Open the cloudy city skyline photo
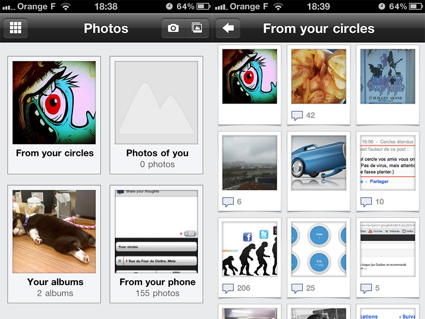This screenshot has height=319, width=425. tap(249, 163)
